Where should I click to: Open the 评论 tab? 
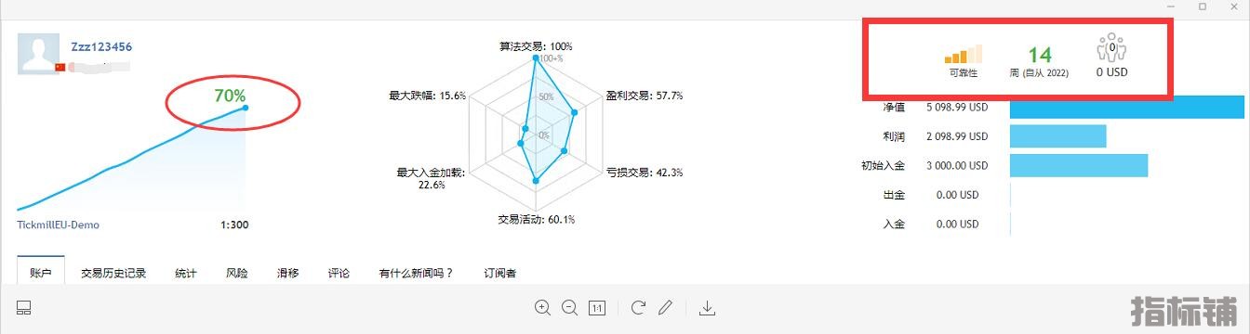click(339, 273)
